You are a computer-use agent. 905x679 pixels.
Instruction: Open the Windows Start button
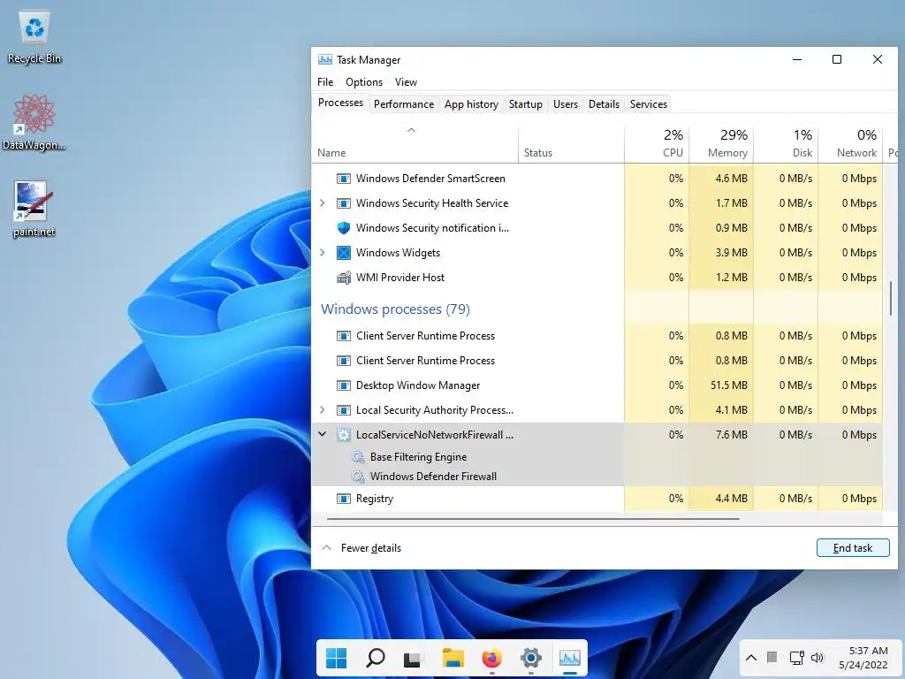[x=336, y=658]
